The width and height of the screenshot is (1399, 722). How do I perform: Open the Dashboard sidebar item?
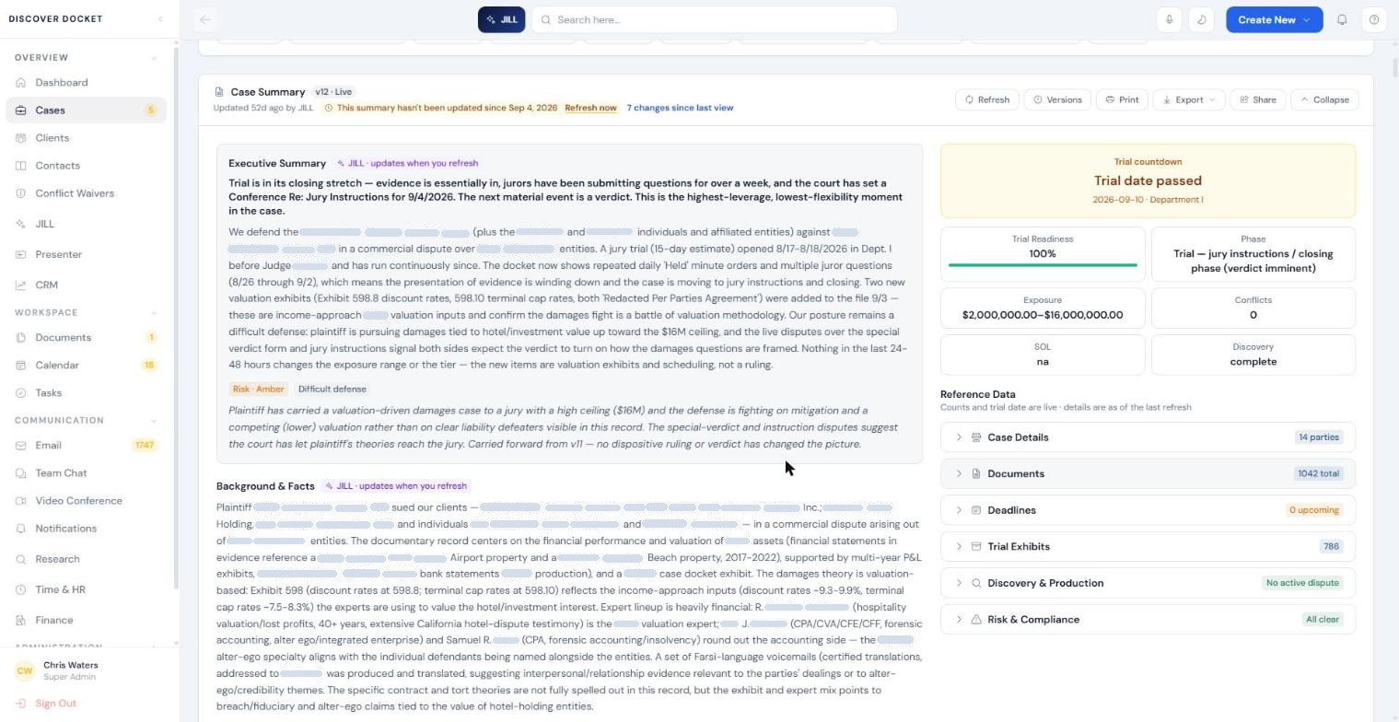(x=86, y=83)
